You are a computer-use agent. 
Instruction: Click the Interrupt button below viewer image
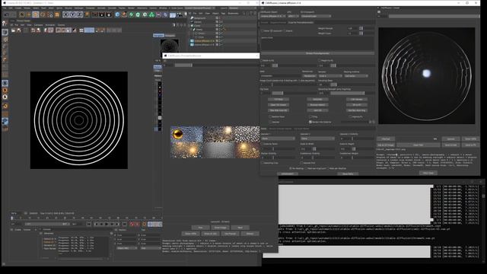[386, 139]
